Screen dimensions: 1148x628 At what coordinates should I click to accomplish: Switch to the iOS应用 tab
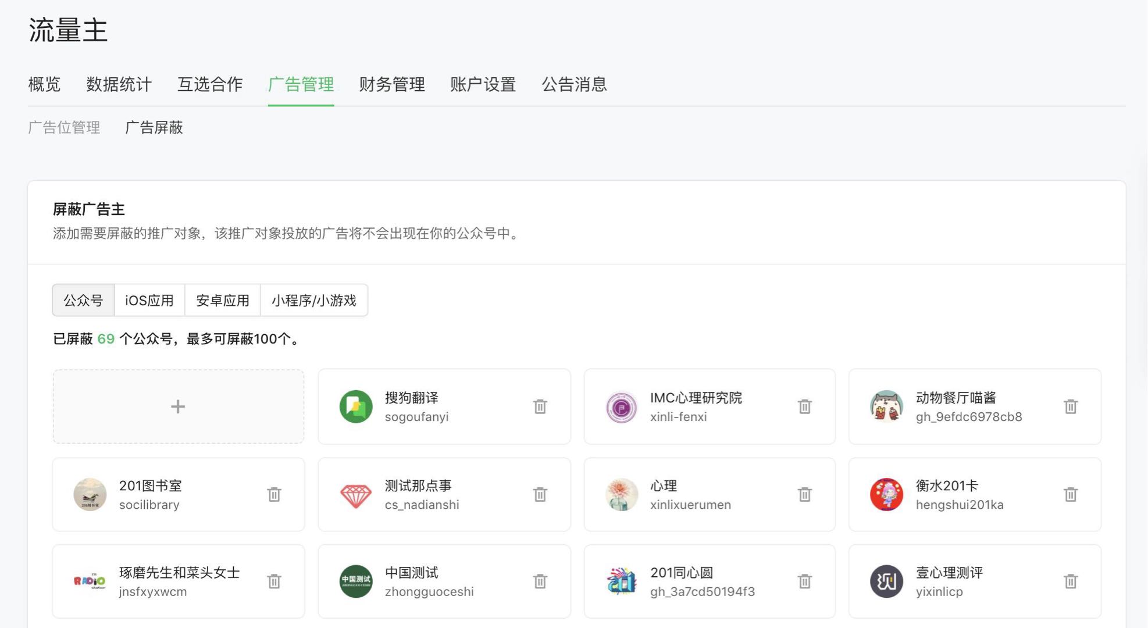pos(149,301)
